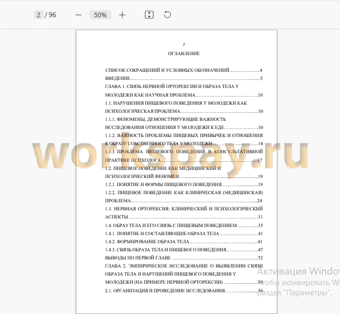Click the ГЛАВА 1. СВЯЗЬ НЕРВНОЙ ОРТОРЕКСИИ line
The height and width of the screenshot is (314, 340).
tap(172, 86)
